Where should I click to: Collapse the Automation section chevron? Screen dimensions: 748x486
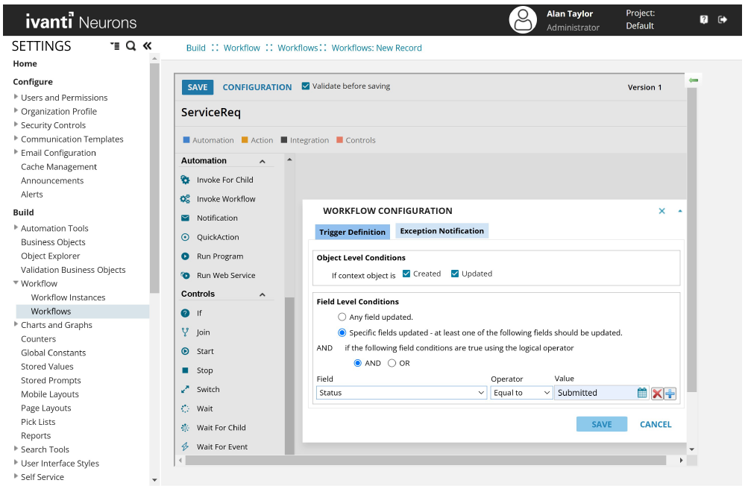click(x=263, y=162)
